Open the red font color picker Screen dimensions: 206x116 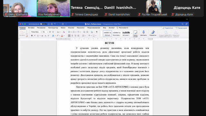click(62, 36)
